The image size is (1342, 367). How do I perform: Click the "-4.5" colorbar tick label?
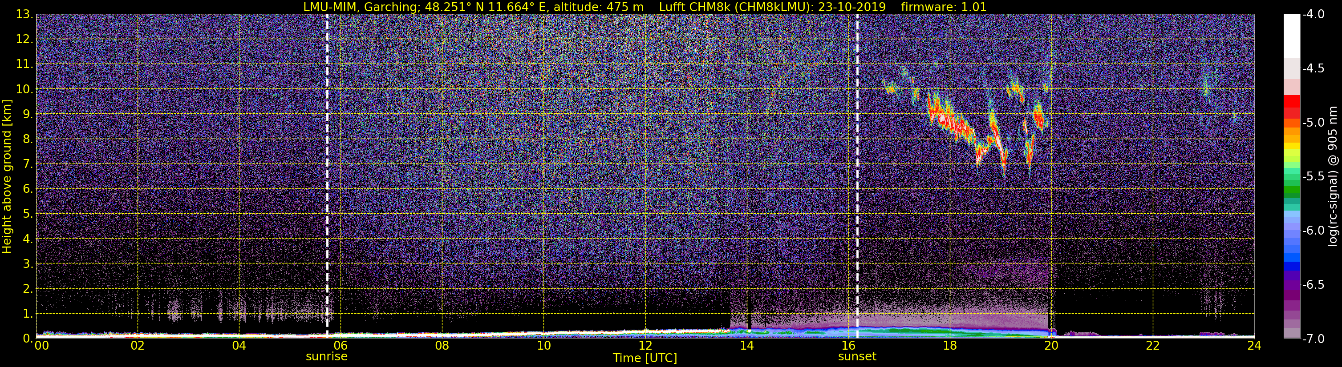click(x=1313, y=68)
